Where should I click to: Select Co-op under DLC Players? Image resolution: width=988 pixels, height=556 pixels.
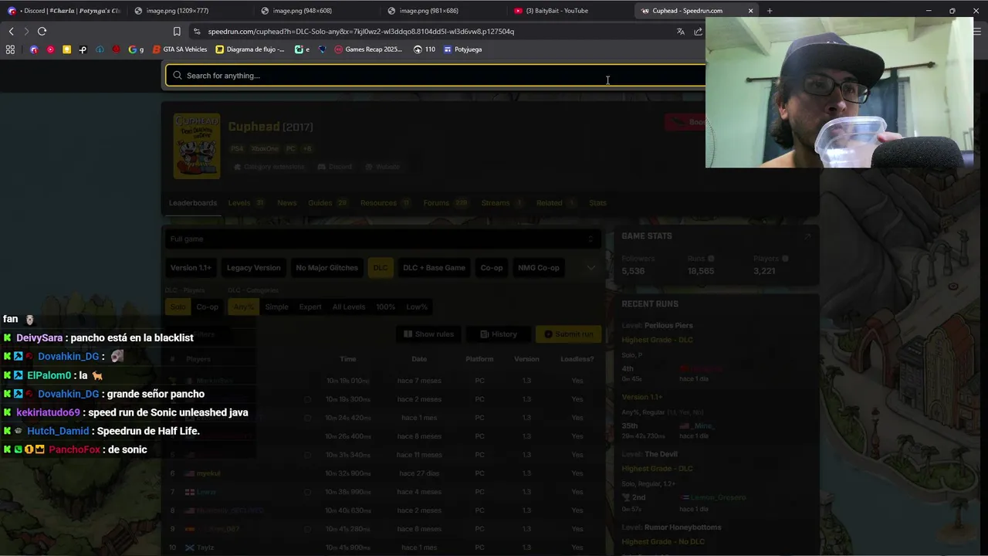click(x=207, y=307)
